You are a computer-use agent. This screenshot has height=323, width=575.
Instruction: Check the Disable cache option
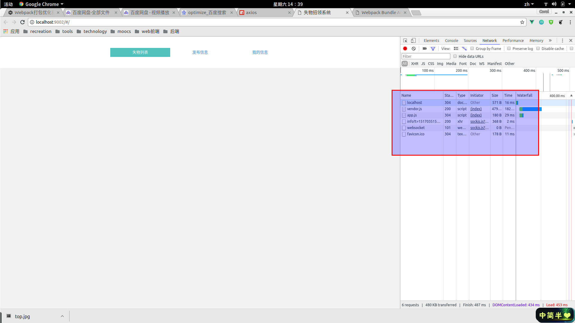tap(538, 48)
